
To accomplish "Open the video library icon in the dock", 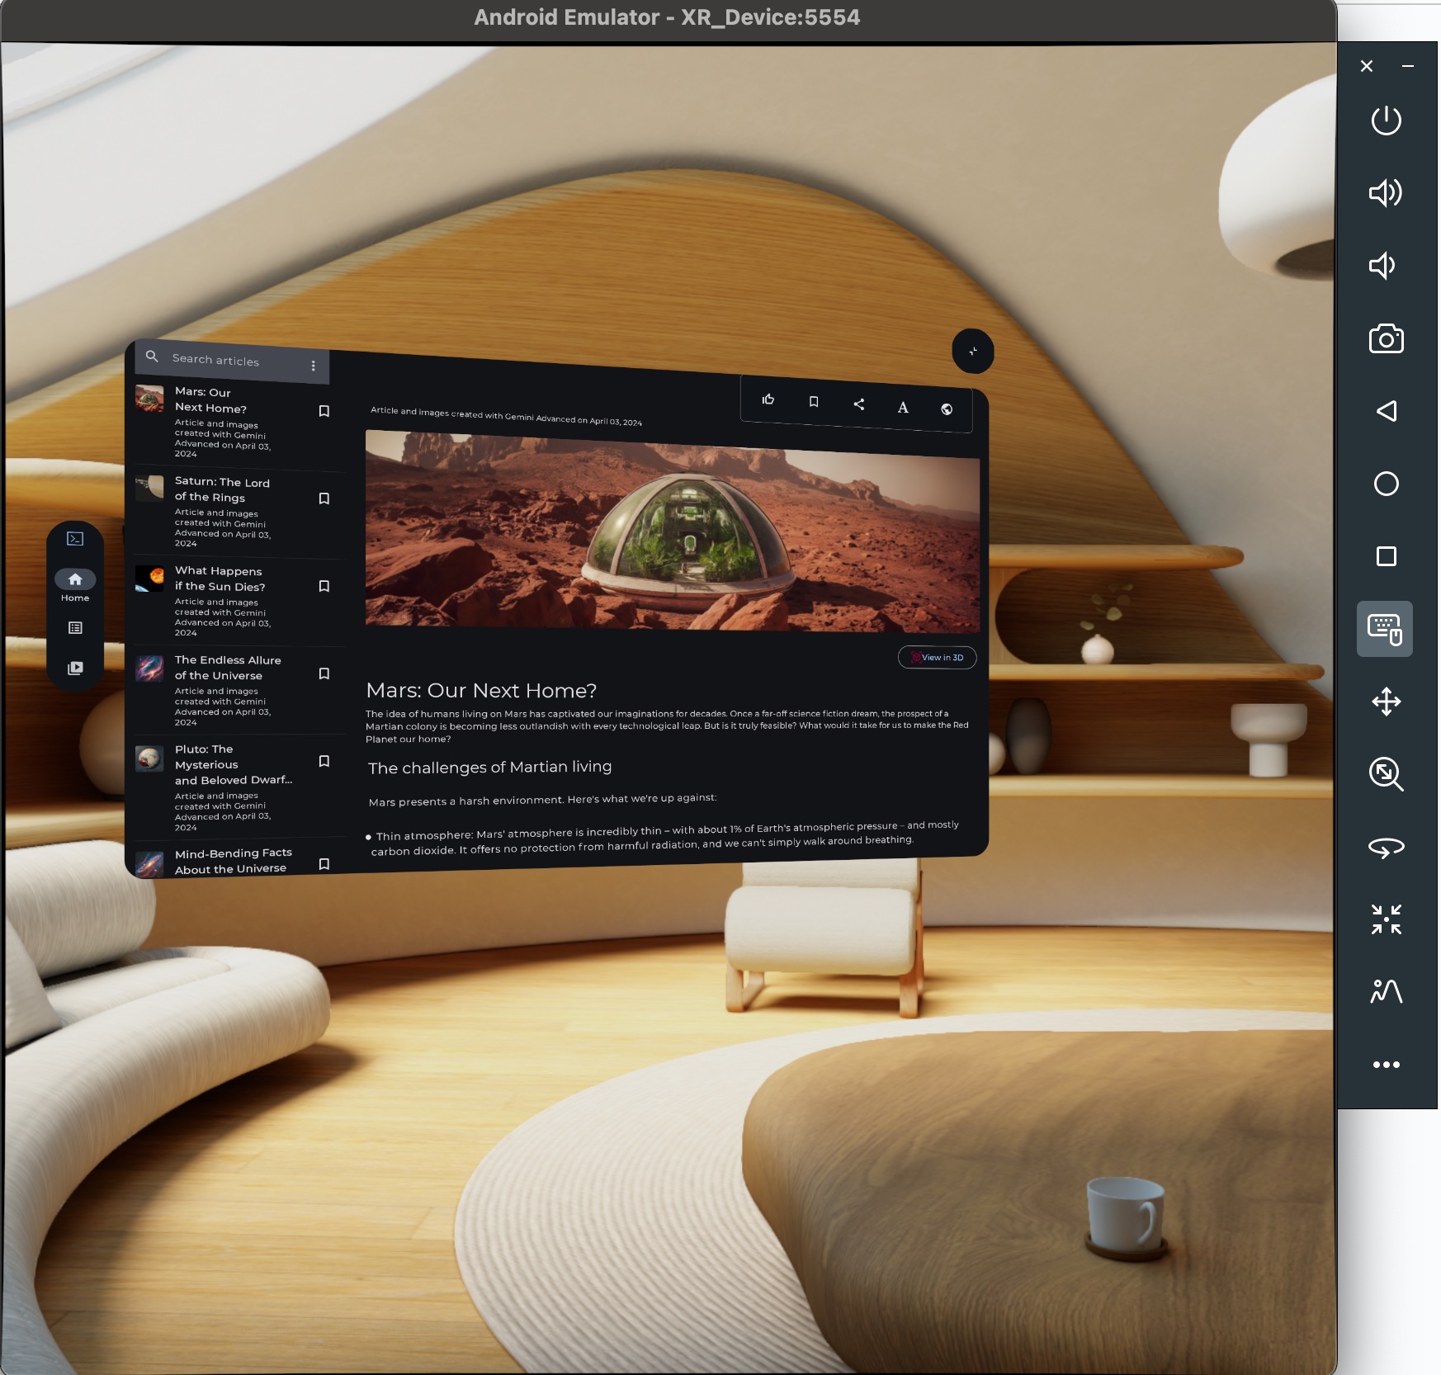I will (75, 668).
